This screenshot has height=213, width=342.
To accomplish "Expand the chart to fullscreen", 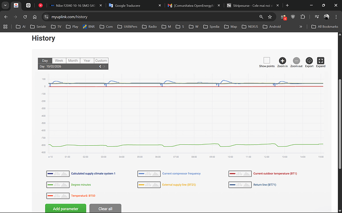I will (321, 61).
